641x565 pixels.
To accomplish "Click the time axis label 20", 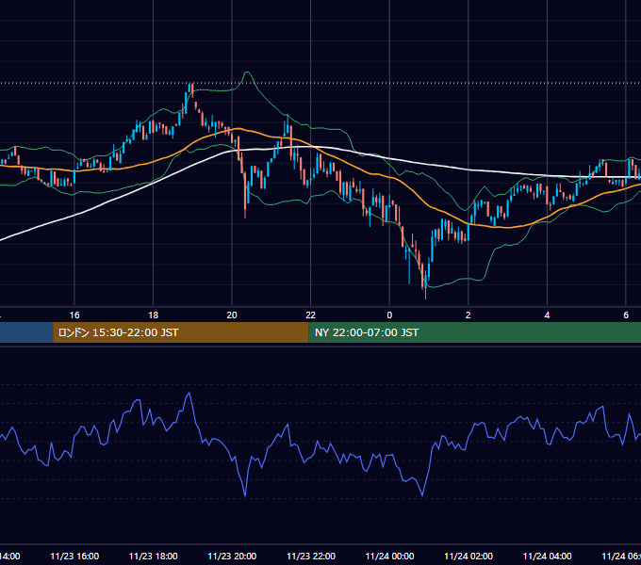I will [x=232, y=315].
